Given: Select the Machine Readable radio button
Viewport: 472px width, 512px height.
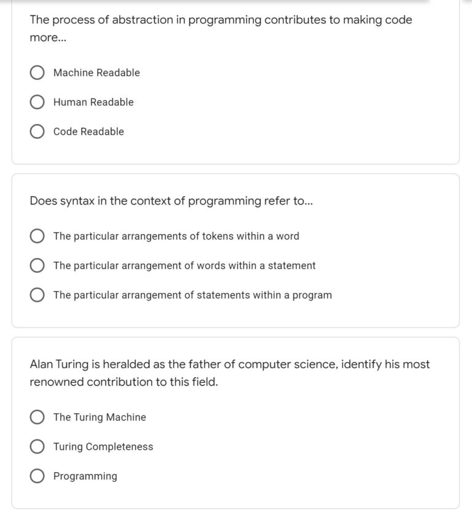Looking at the screenshot, I should (x=37, y=73).
